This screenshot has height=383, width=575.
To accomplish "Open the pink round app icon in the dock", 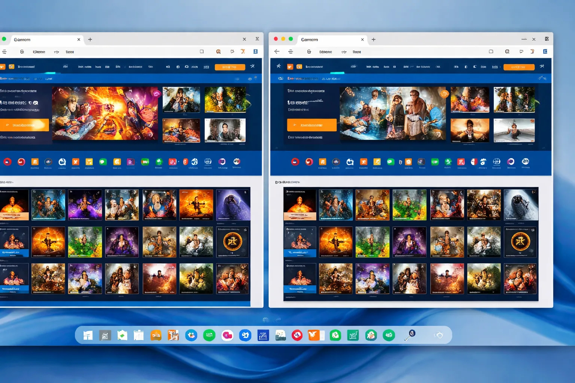I will 227,335.
